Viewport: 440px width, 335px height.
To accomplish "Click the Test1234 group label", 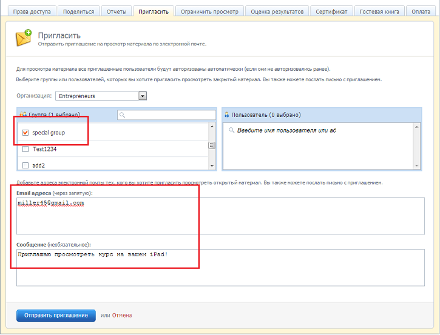I will pos(45,149).
